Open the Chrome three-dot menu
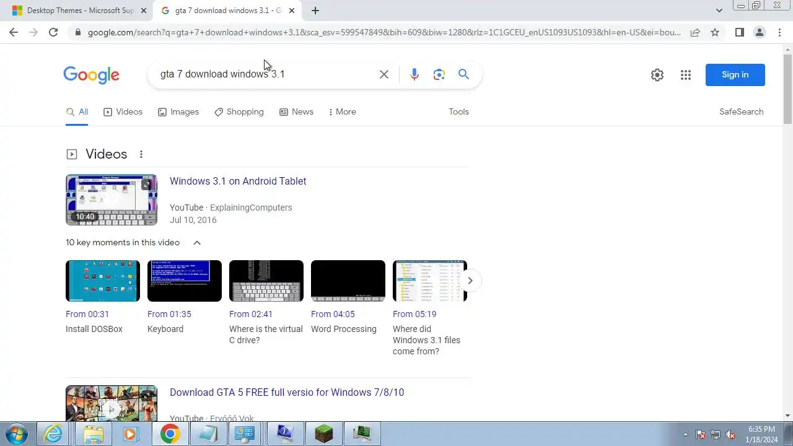The image size is (793, 446). [x=779, y=32]
